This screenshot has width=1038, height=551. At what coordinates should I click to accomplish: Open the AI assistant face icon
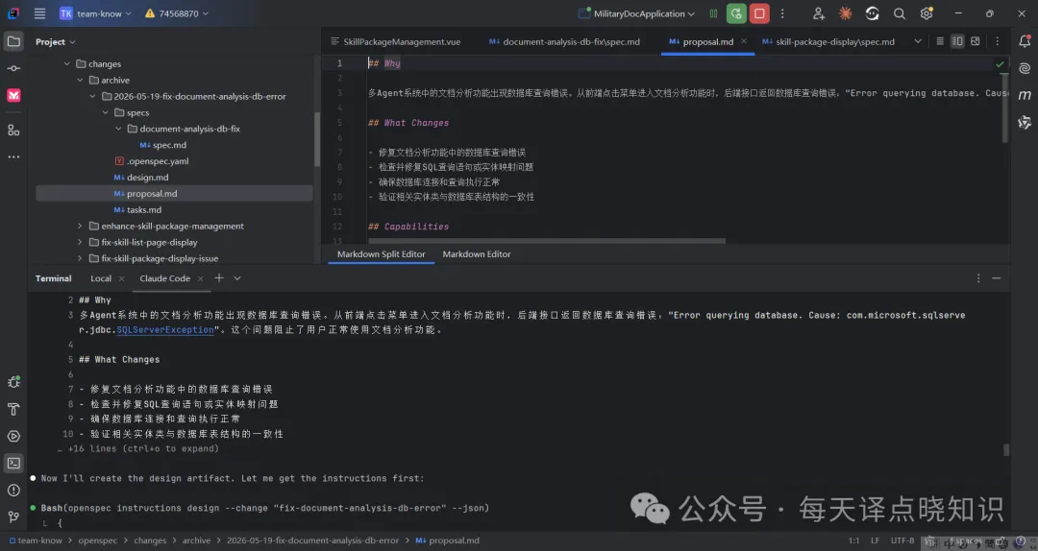click(873, 13)
